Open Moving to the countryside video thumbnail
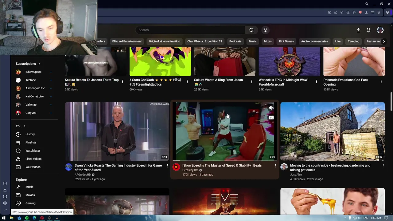The height and width of the screenshot is (221, 393). click(x=333, y=131)
